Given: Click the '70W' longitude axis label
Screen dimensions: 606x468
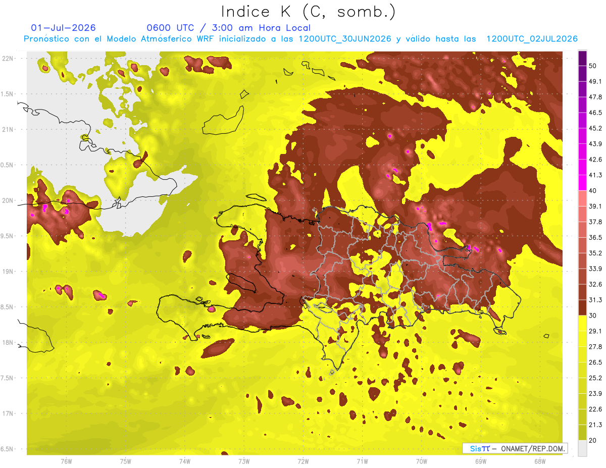Looking at the screenshot, I should click(421, 461).
